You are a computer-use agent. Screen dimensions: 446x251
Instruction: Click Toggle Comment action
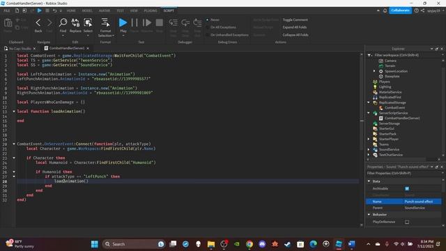(x=295, y=20)
